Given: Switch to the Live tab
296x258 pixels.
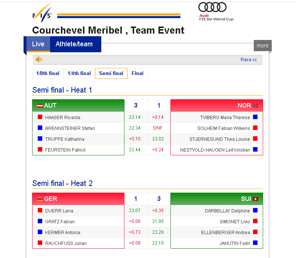Looking at the screenshot, I should click(38, 44).
